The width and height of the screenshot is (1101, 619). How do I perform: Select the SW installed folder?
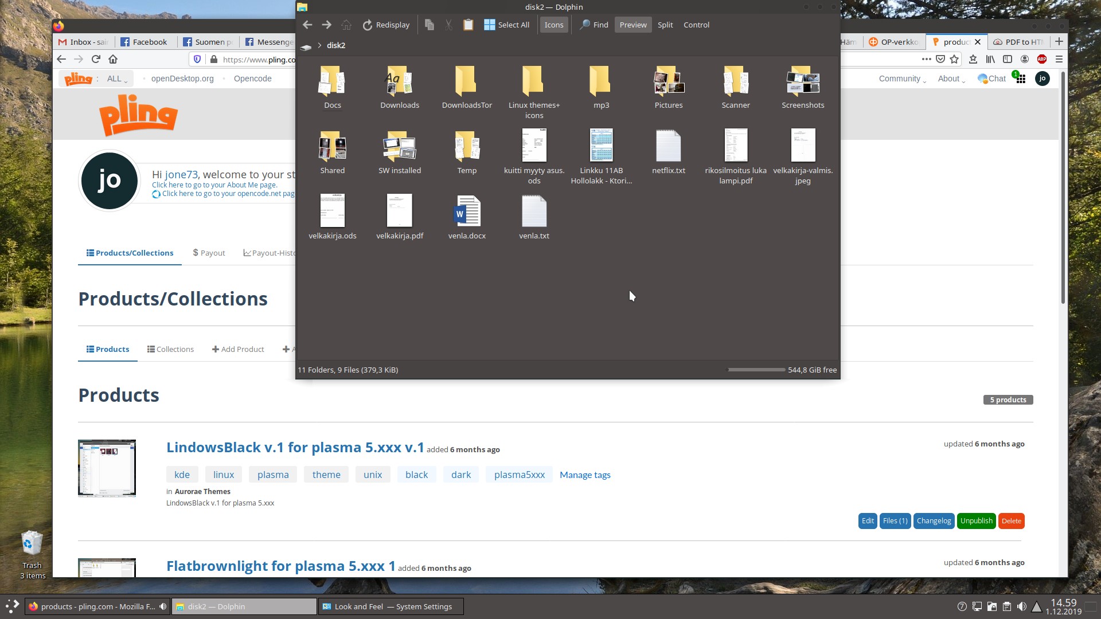(400, 152)
